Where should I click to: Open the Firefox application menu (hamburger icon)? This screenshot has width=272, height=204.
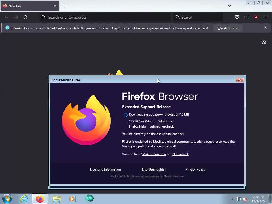pyautogui.click(x=265, y=17)
